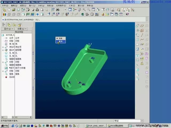Click the repaint screen icon
Viewport: 171px width, 128px height.
tap(70, 10)
